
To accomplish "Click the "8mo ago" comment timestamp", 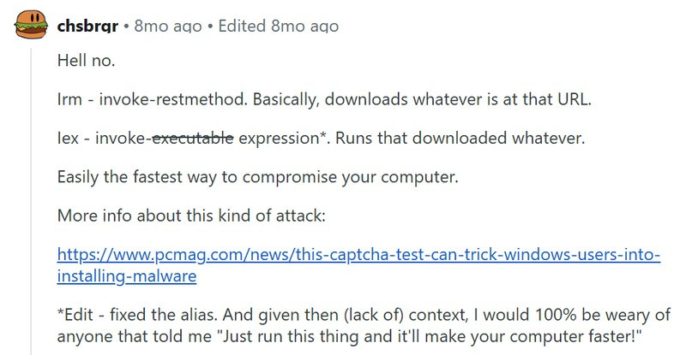I will [168, 26].
